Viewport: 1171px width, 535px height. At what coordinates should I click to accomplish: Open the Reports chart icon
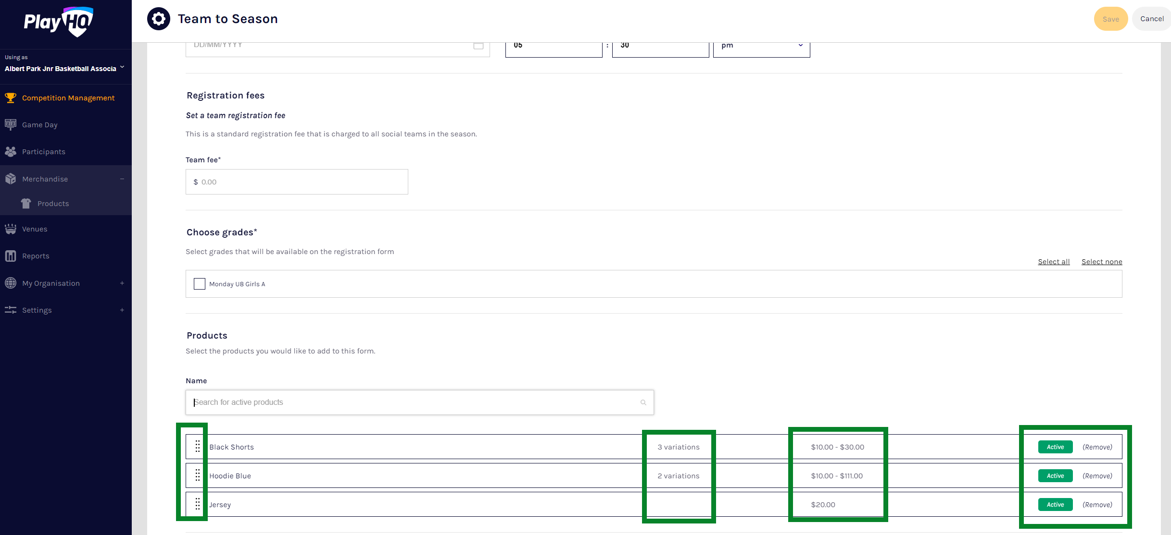11,255
